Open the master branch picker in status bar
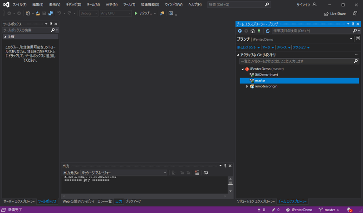Viewport: 363px width, 213px height. [329, 210]
